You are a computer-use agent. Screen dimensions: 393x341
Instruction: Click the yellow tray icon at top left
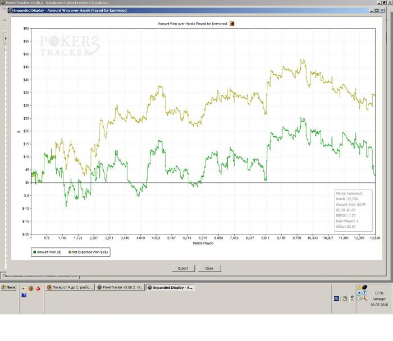tap(359, 287)
